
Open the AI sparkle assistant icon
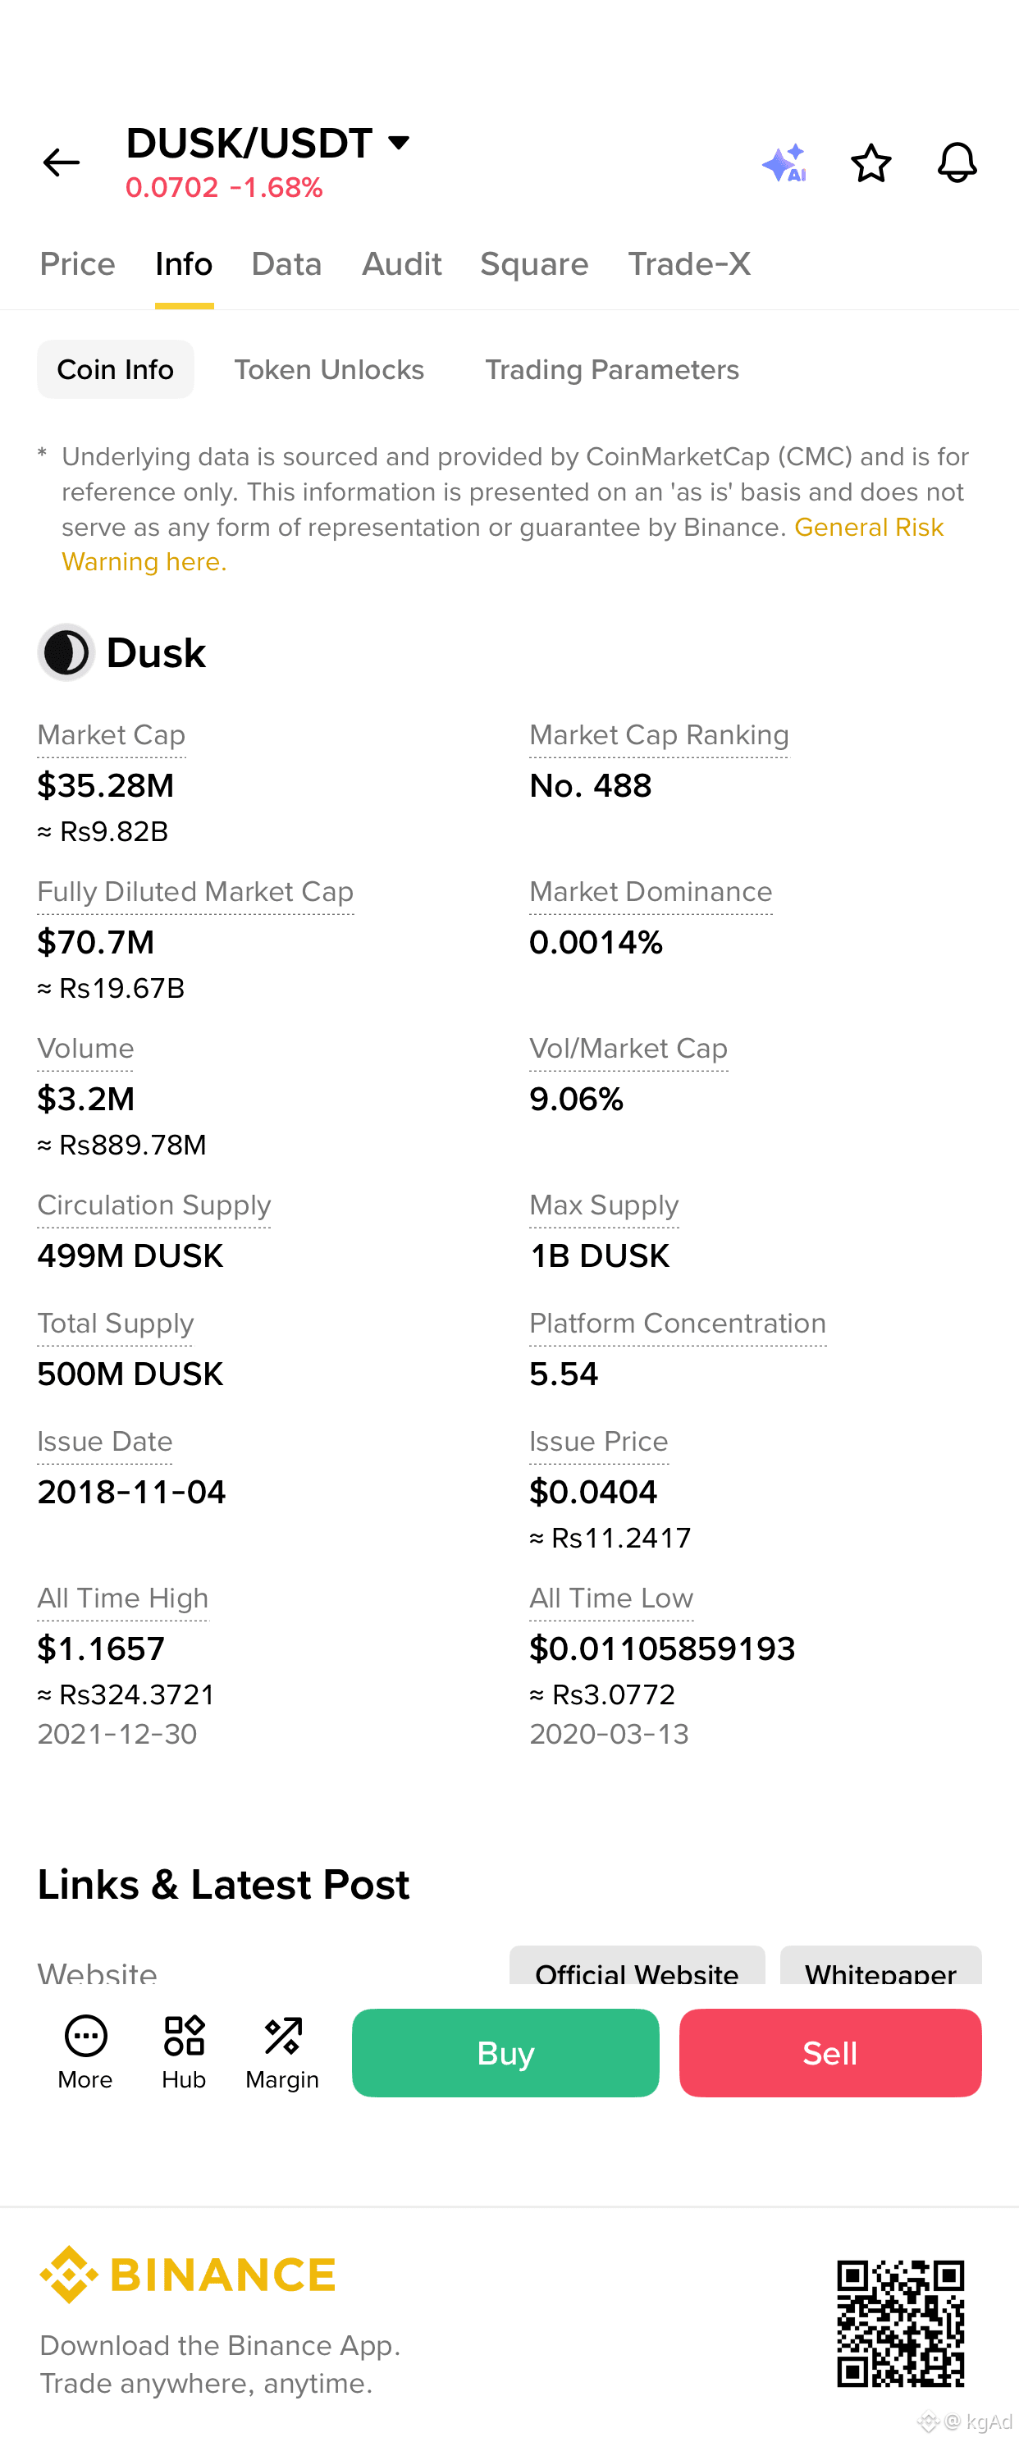[x=784, y=163]
